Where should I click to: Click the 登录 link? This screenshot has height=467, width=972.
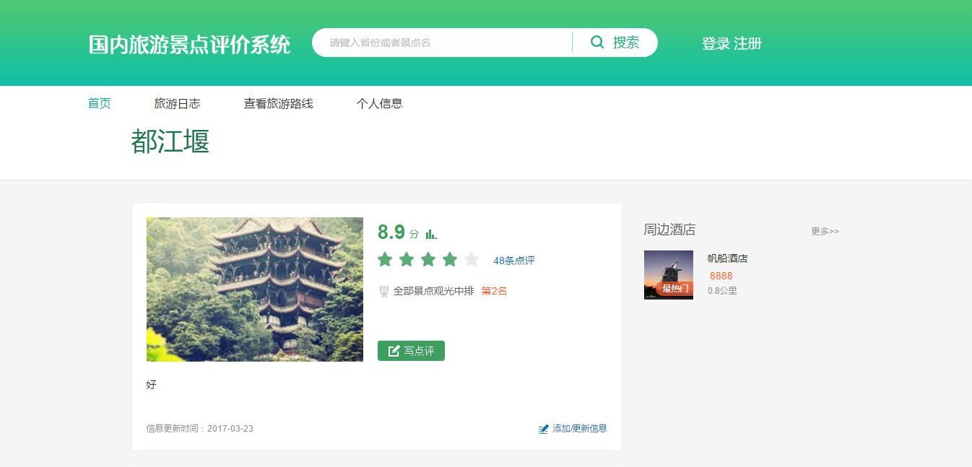click(x=715, y=43)
